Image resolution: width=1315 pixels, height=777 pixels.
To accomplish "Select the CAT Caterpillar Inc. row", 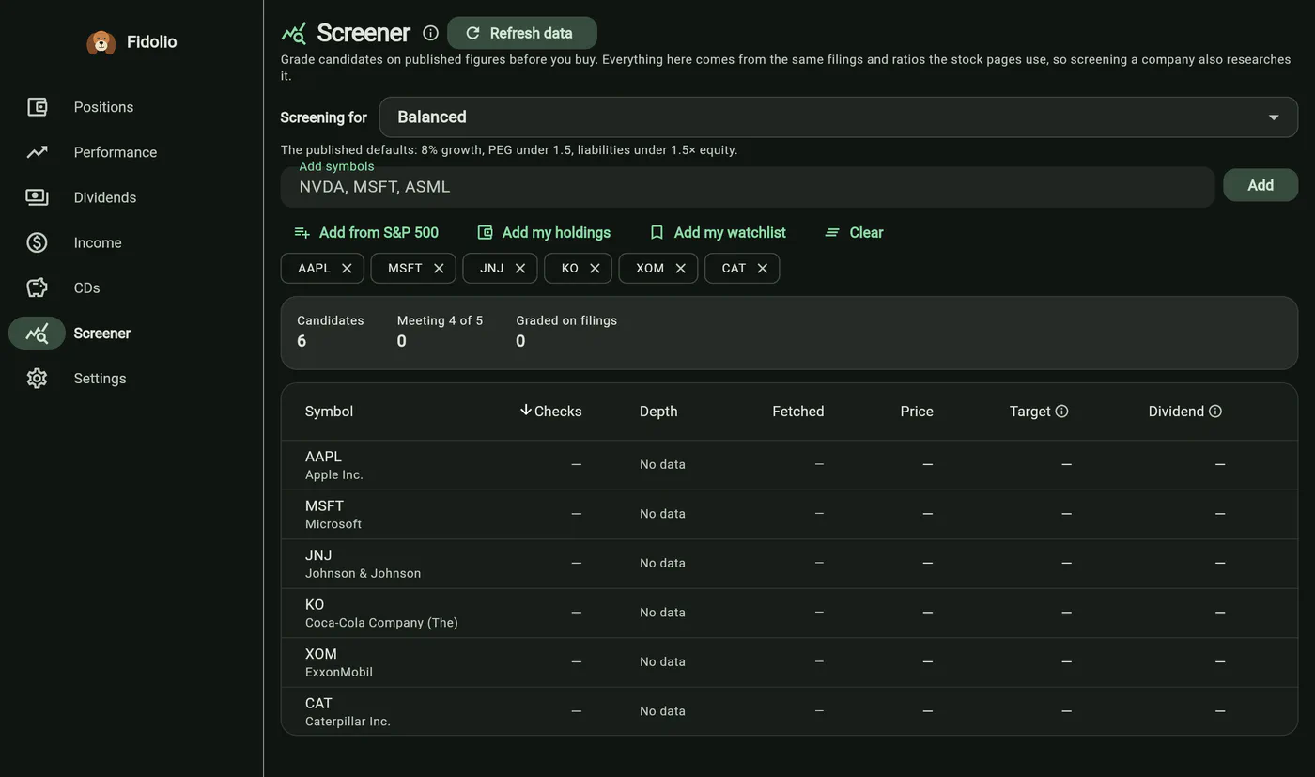I will (x=789, y=711).
